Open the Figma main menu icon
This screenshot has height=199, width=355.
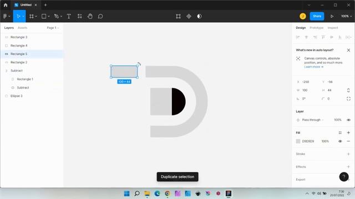pyautogui.click(x=5, y=16)
